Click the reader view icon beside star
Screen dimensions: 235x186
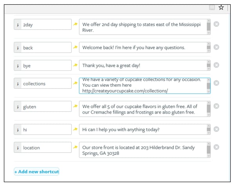point(212,7)
